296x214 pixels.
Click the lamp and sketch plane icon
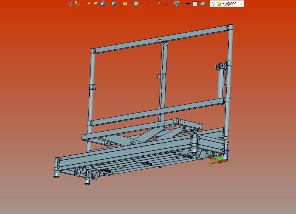point(77,4)
